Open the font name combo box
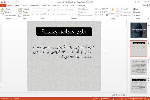 (x=37, y=10)
